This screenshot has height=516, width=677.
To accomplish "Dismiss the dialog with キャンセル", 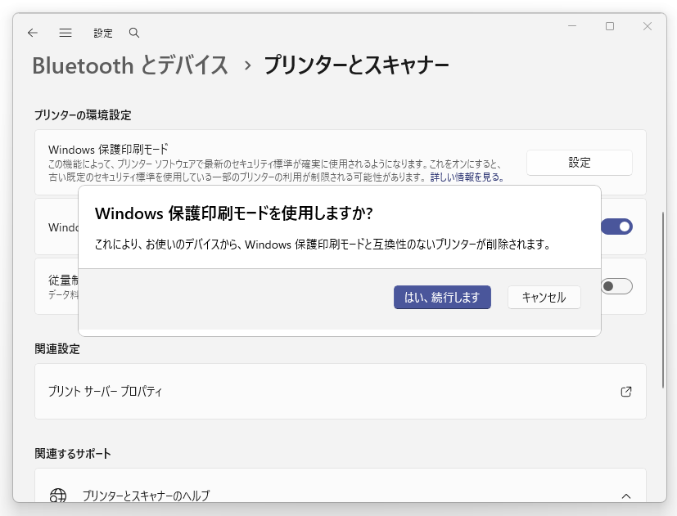I will tap(544, 297).
